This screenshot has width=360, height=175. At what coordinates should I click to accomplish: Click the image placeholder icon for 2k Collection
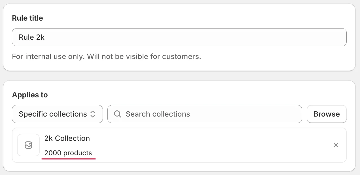pyautogui.click(x=28, y=145)
